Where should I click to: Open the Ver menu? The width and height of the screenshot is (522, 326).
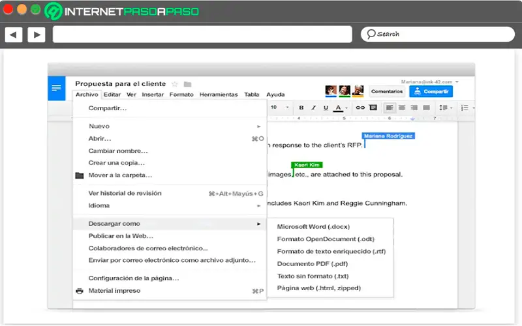[131, 95]
